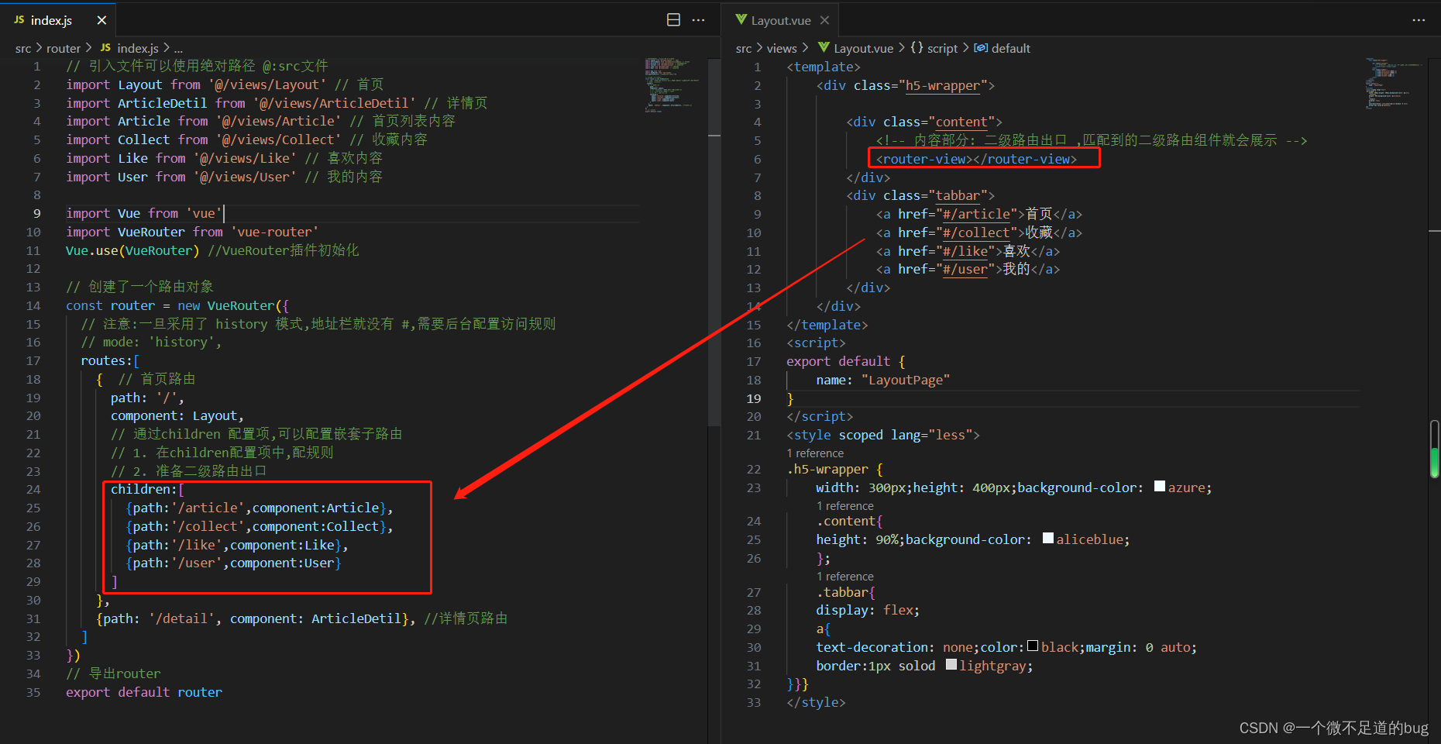Viewport: 1441px width, 744px height.
Task: Open the default breadcrumb symbol
Action: (x=1003, y=48)
